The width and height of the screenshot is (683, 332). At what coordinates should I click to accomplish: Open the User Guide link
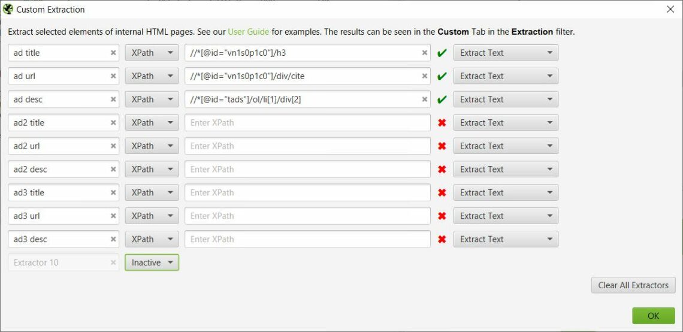tap(248, 32)
